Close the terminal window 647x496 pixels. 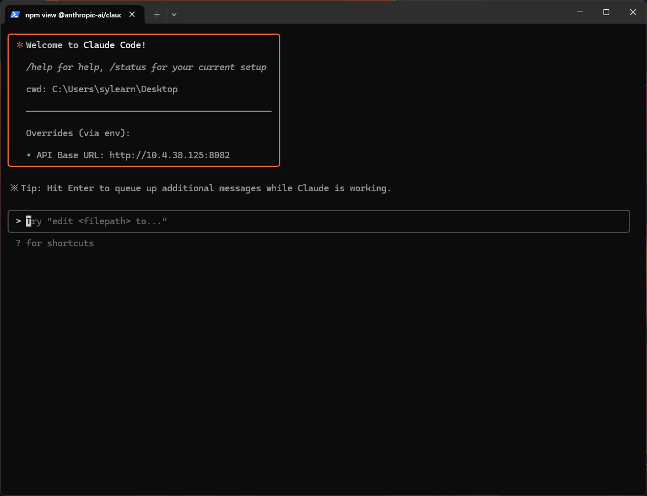click(633, 12)
